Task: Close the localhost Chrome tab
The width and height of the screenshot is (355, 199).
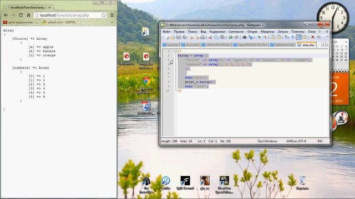Action: pyautogui.click(x=49, y=7)
